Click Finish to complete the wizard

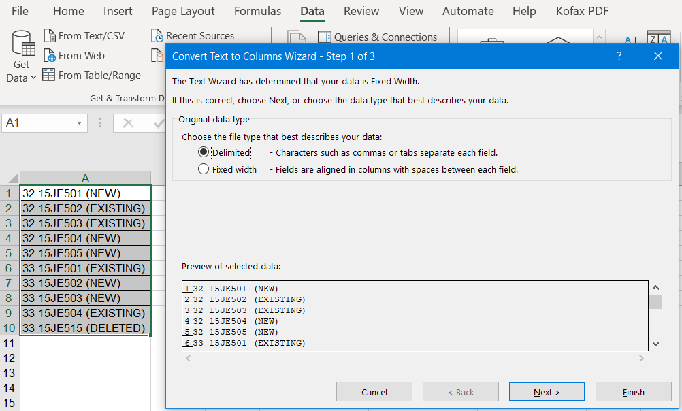(633, 391)
